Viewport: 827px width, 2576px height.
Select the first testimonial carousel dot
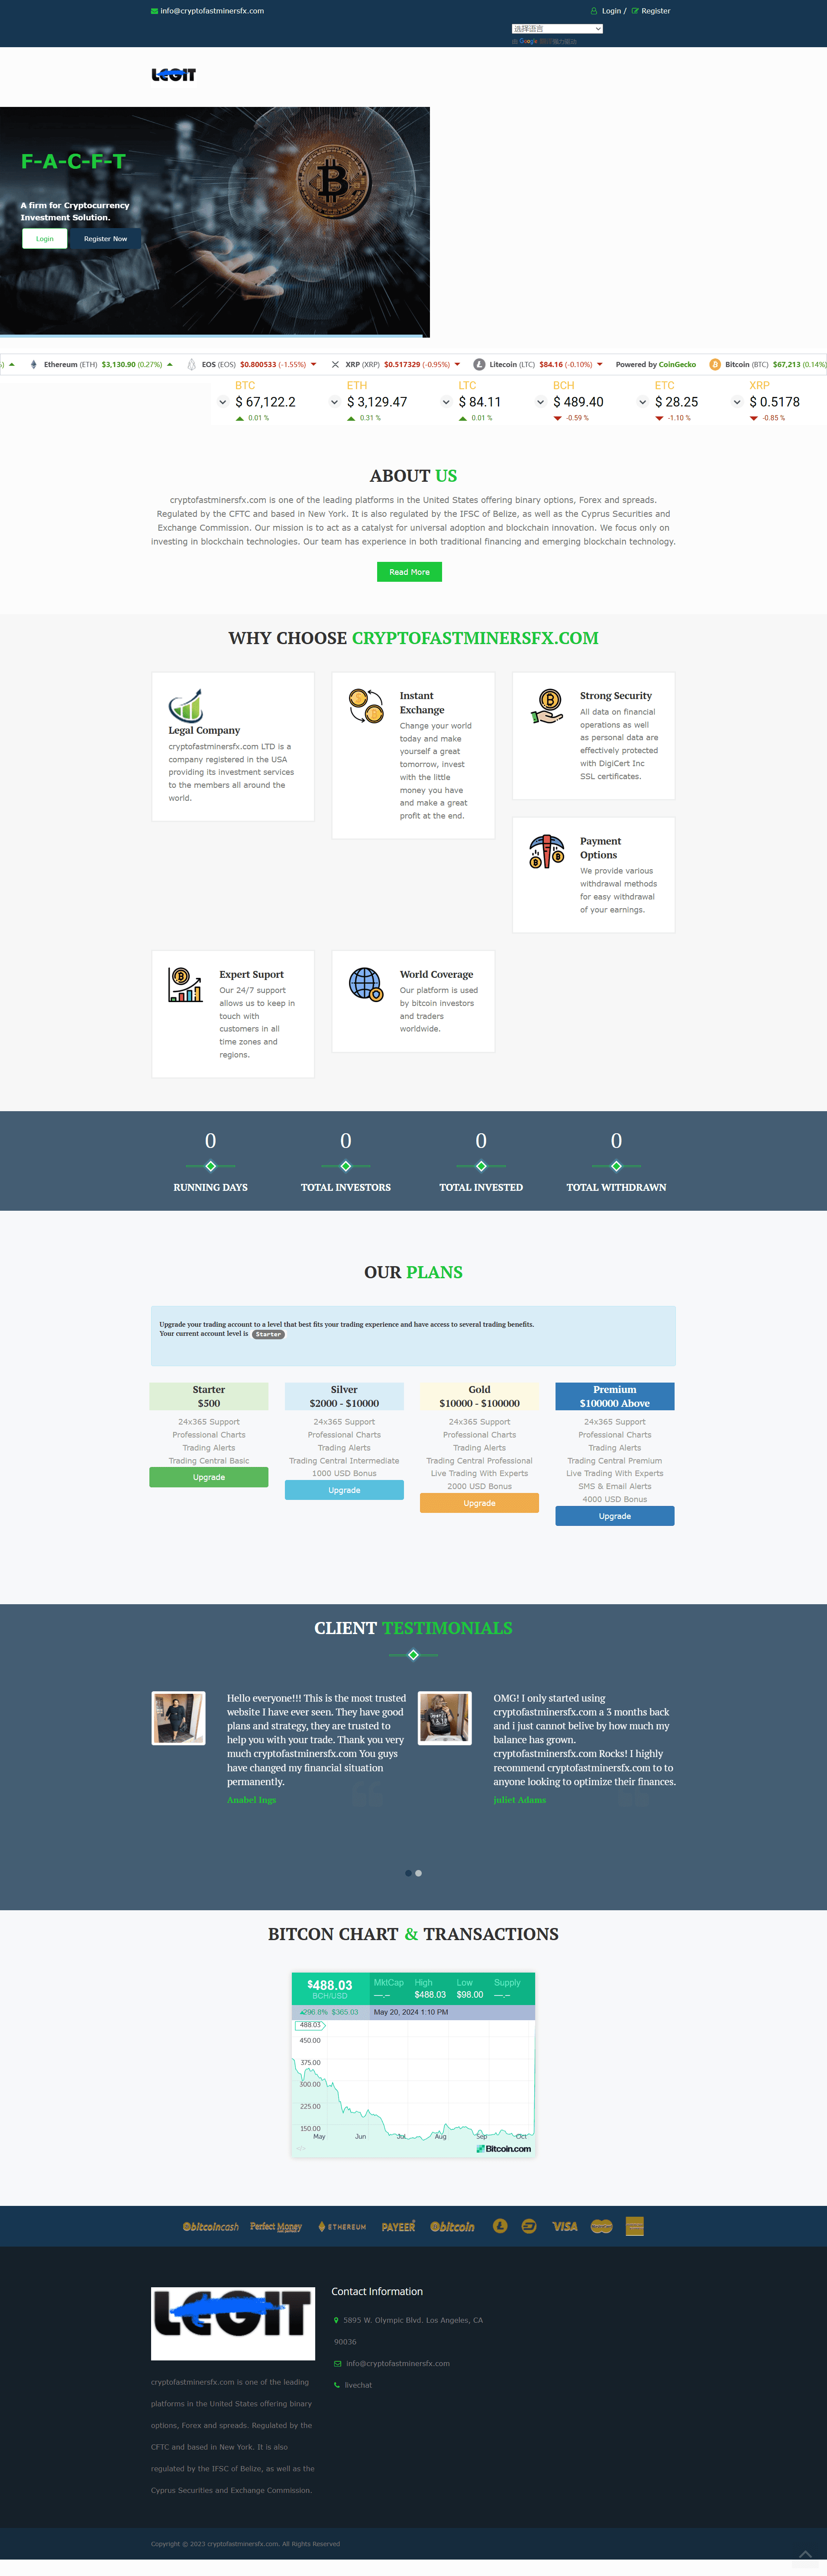[408, 1873]
